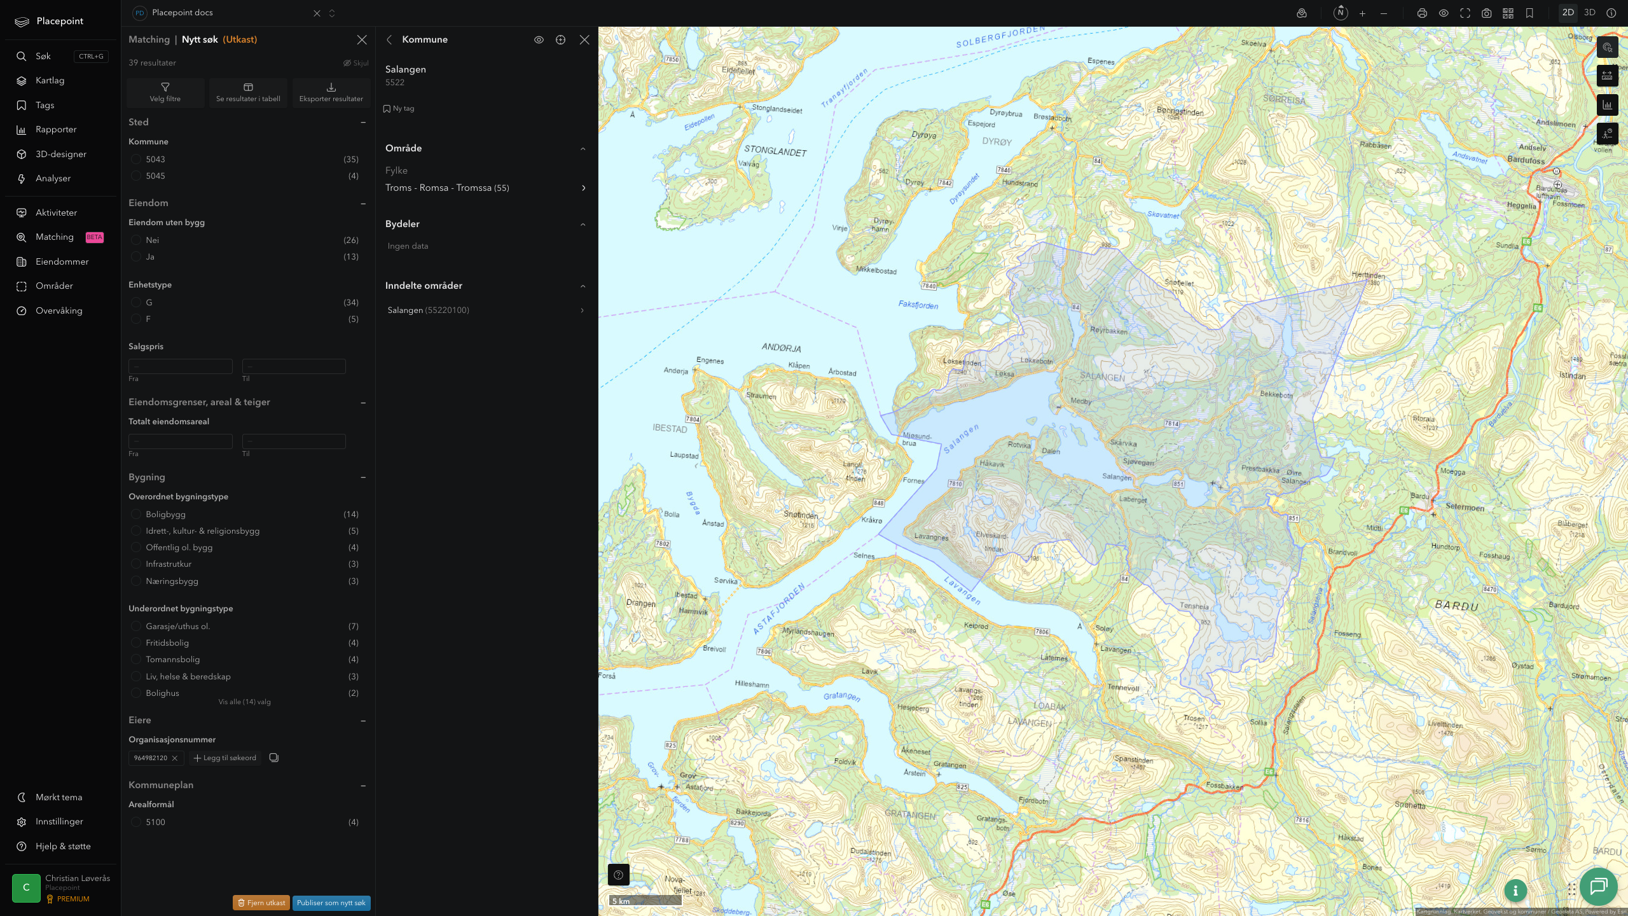Open 3D-designer in the sidebar

(60, 155)
